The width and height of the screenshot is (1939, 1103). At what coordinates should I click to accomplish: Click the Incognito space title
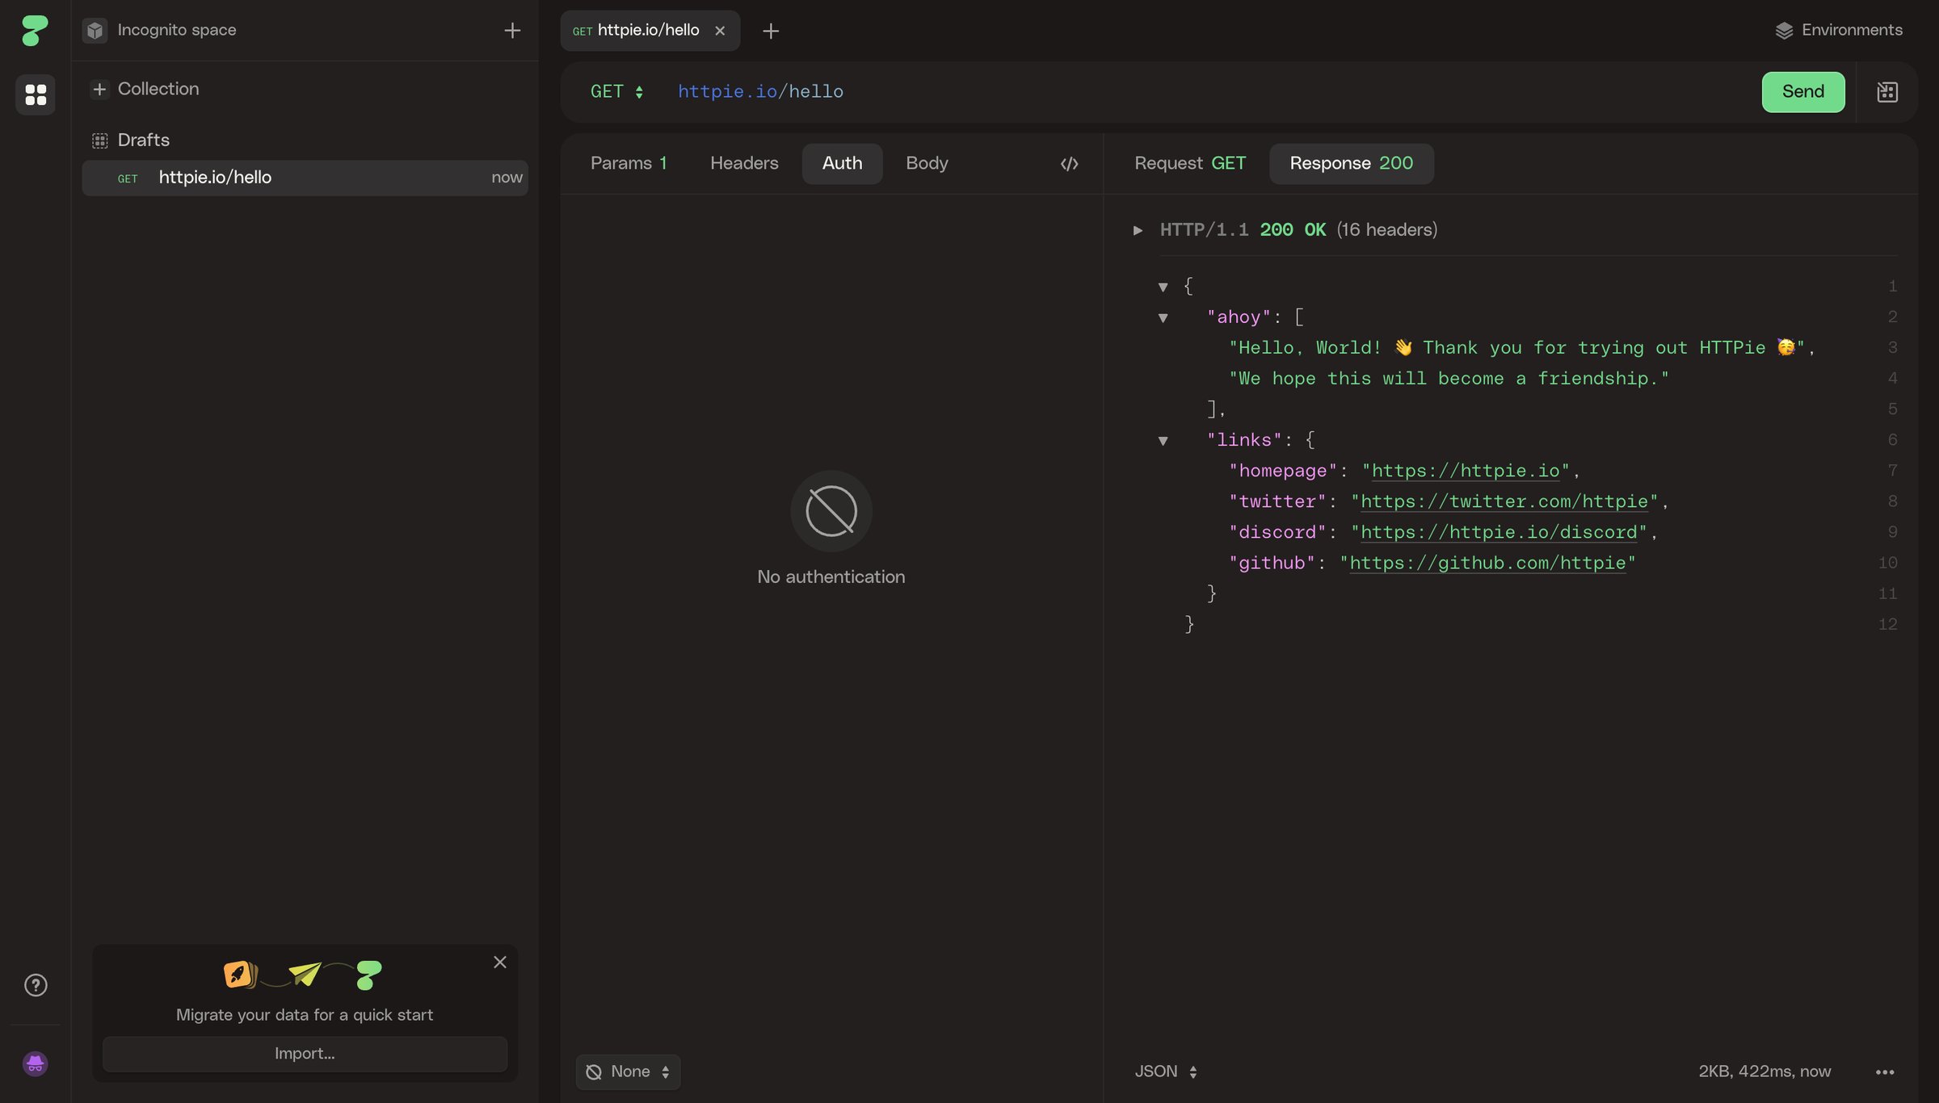coord(177,31)
